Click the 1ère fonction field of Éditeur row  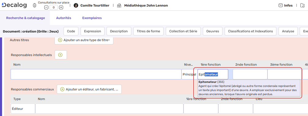click(201, 109)
